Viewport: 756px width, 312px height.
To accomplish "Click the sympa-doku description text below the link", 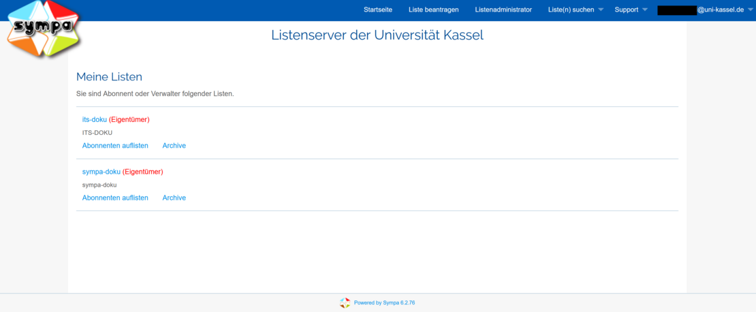I will (x=99, y=185).
